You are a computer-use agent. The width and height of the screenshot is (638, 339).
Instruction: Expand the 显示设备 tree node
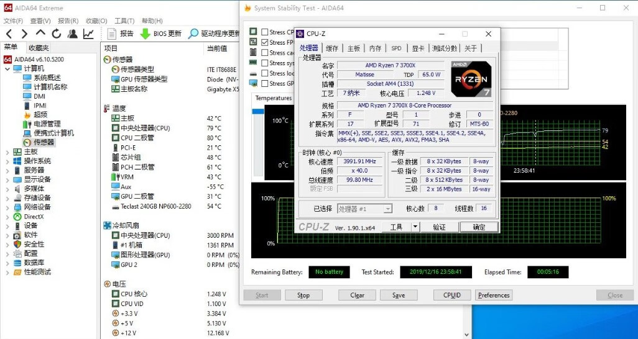pyautogui.click(x=7, y=179)
